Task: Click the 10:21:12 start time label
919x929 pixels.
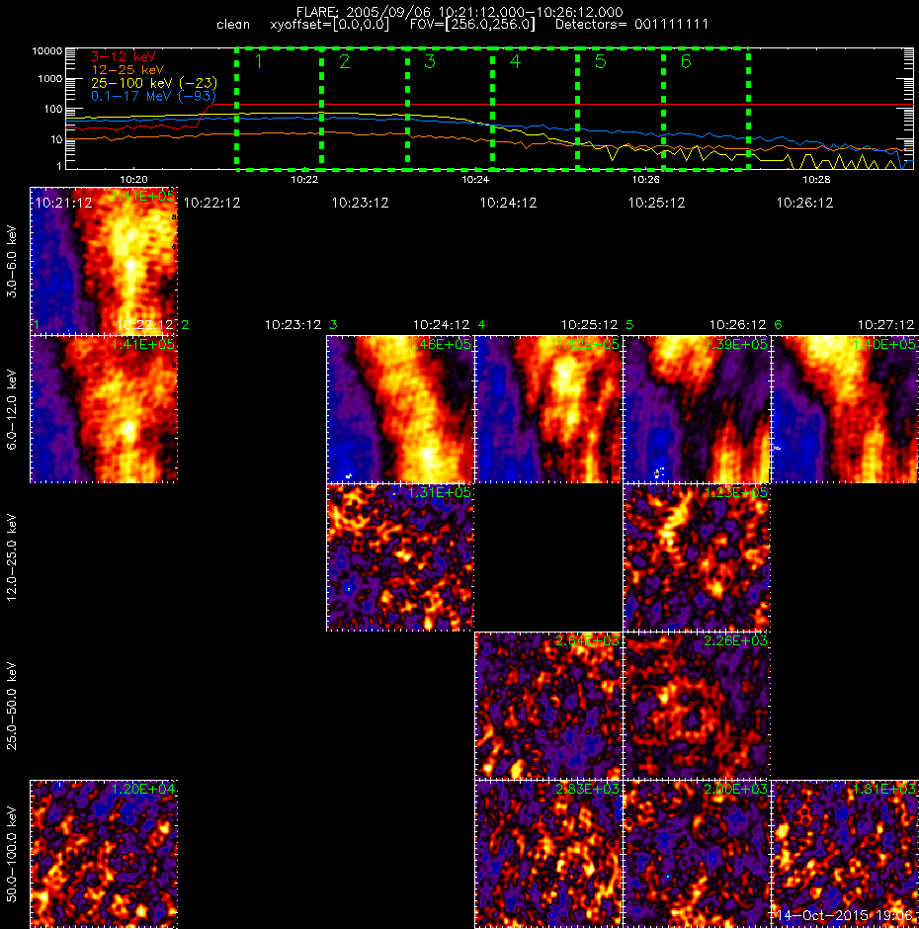Action: tap(64, 204)
